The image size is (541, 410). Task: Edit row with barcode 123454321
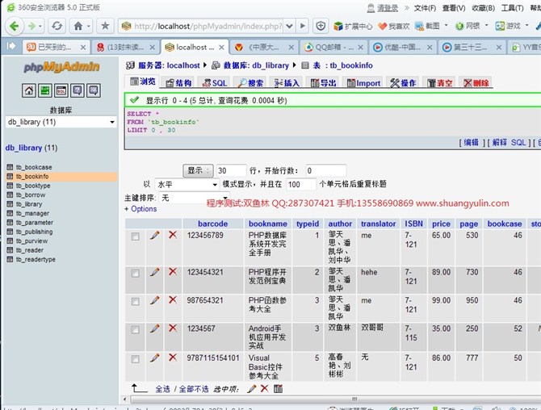[x=154, y=272]
